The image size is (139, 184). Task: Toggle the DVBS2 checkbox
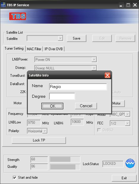point(99,130)
